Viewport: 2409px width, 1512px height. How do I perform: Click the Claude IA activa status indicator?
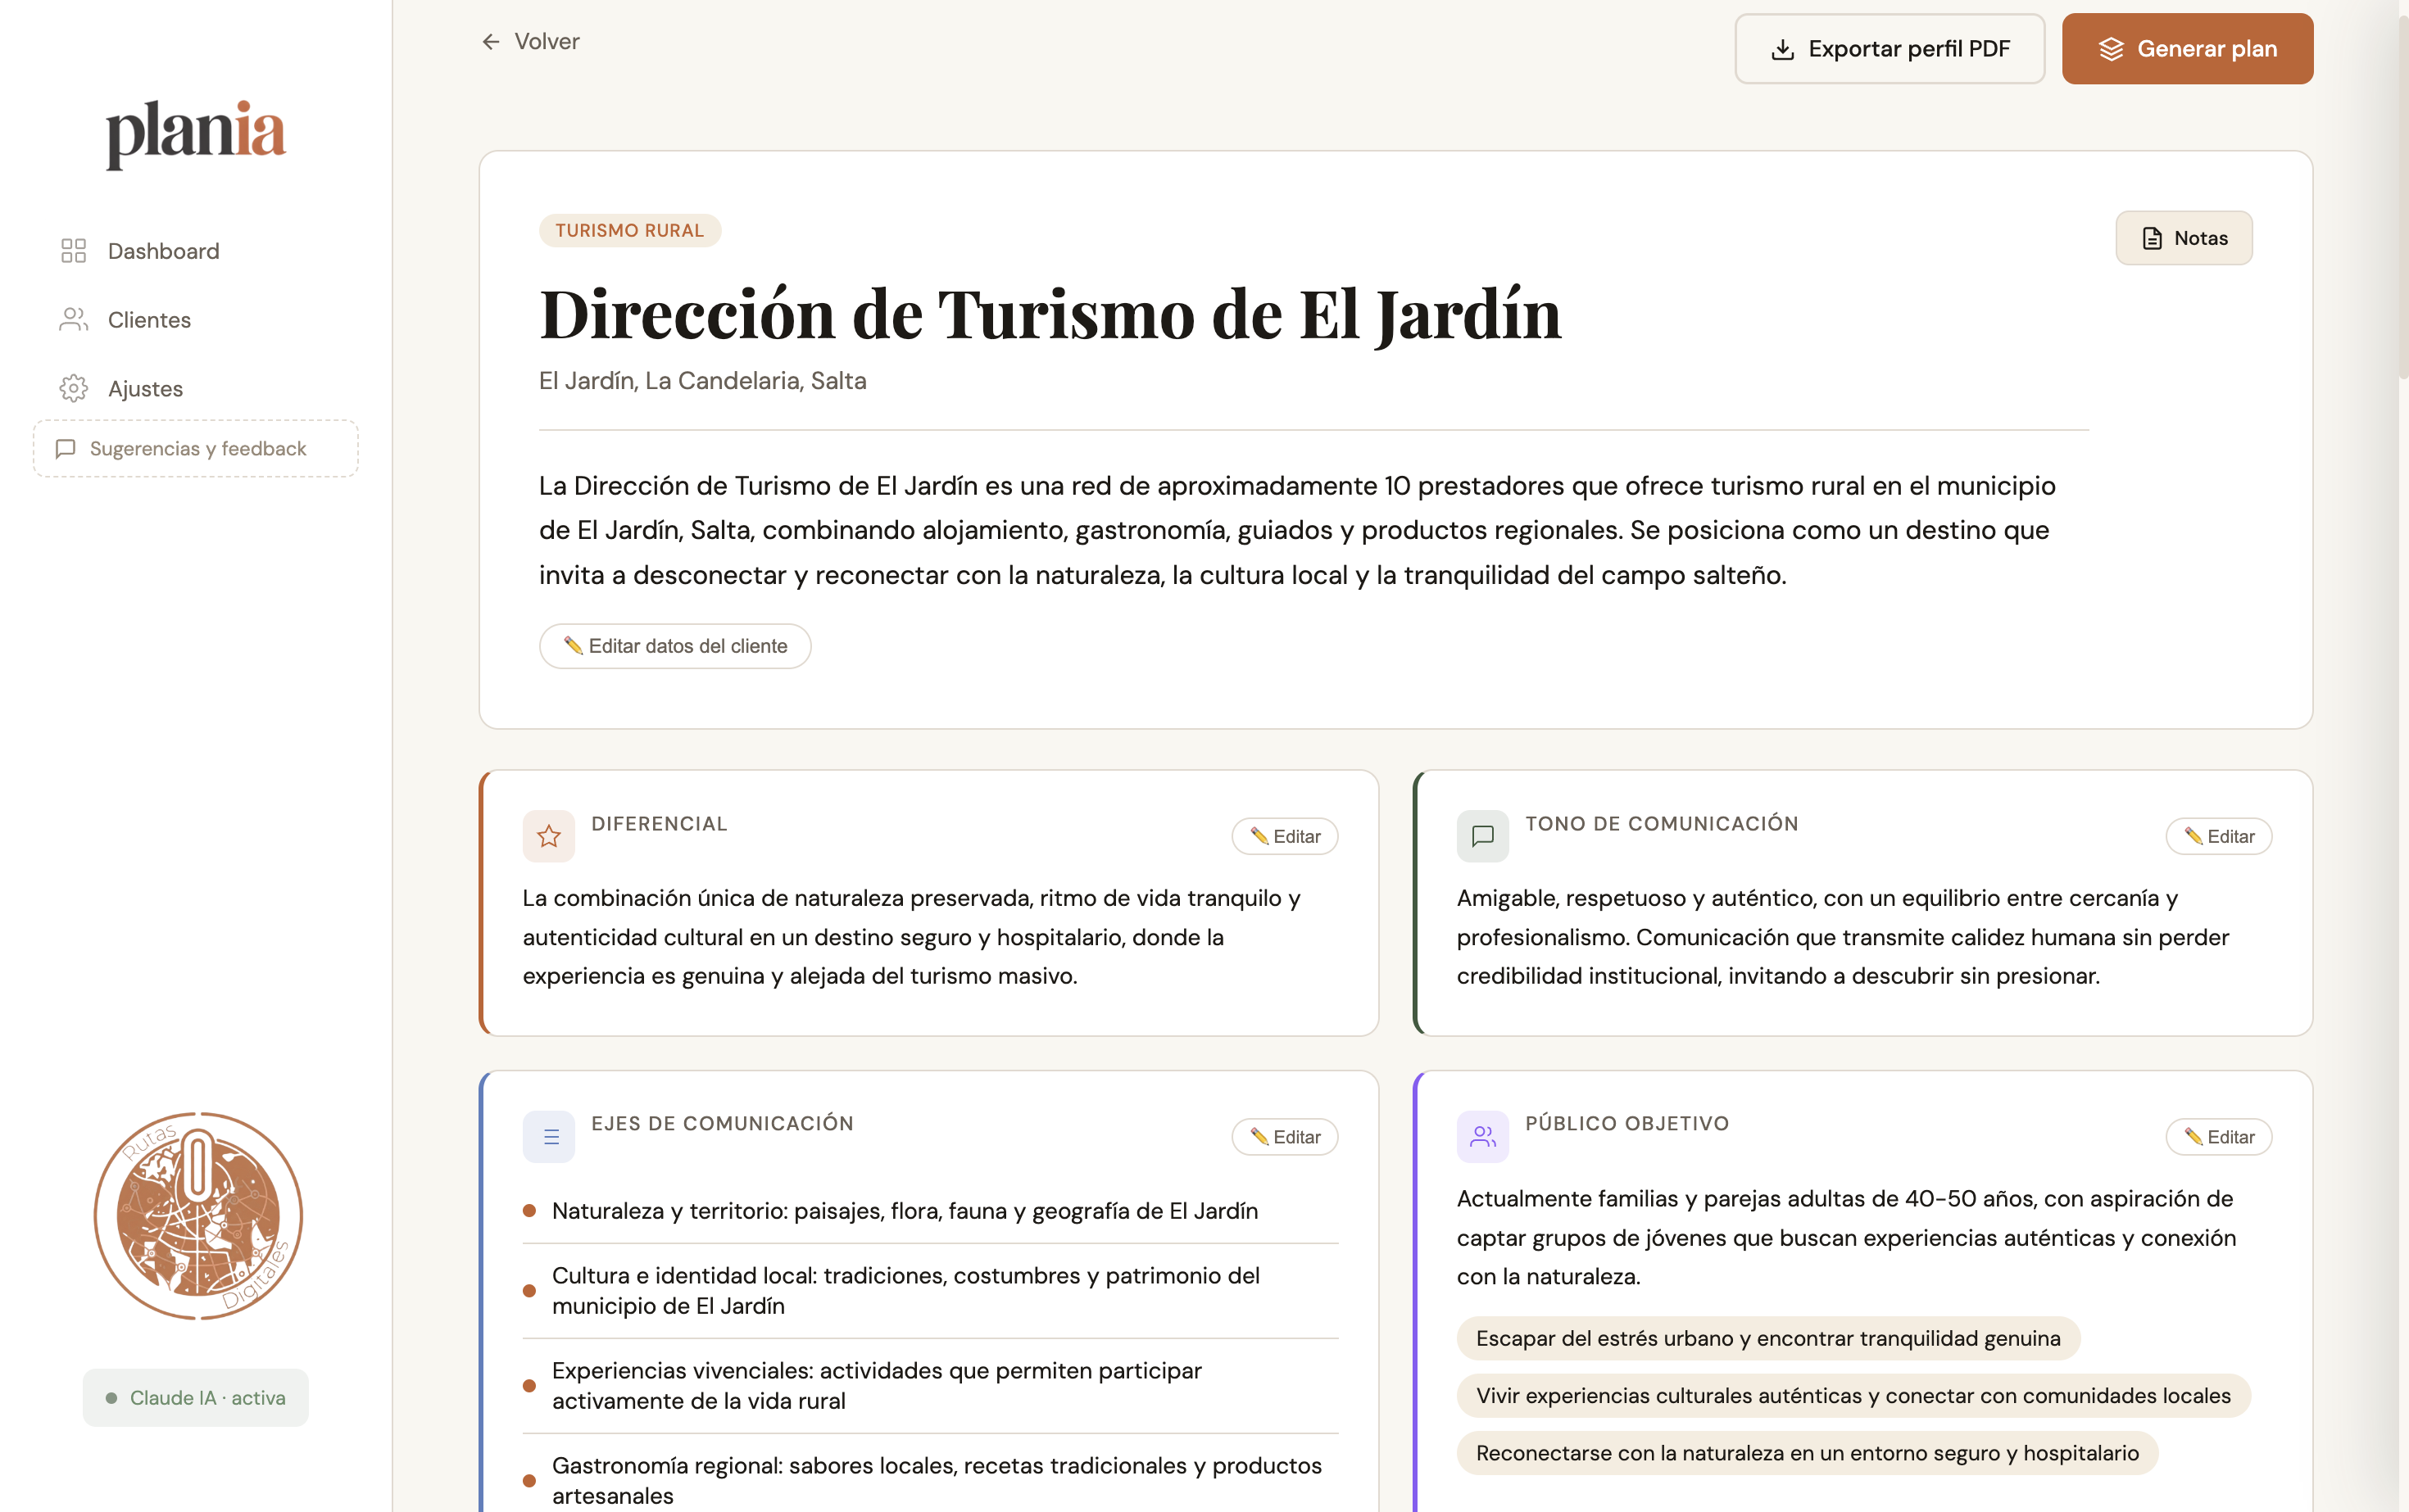click(195, 1397)
